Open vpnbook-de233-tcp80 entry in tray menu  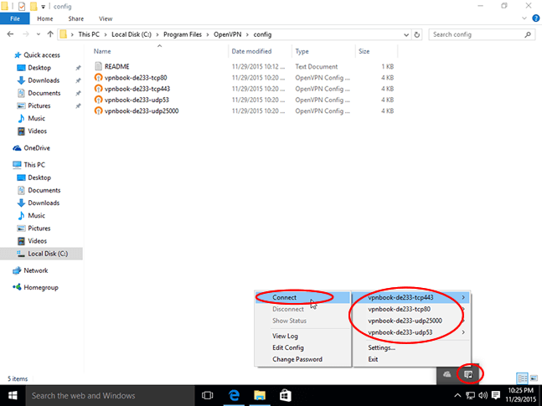click(411, 309)
